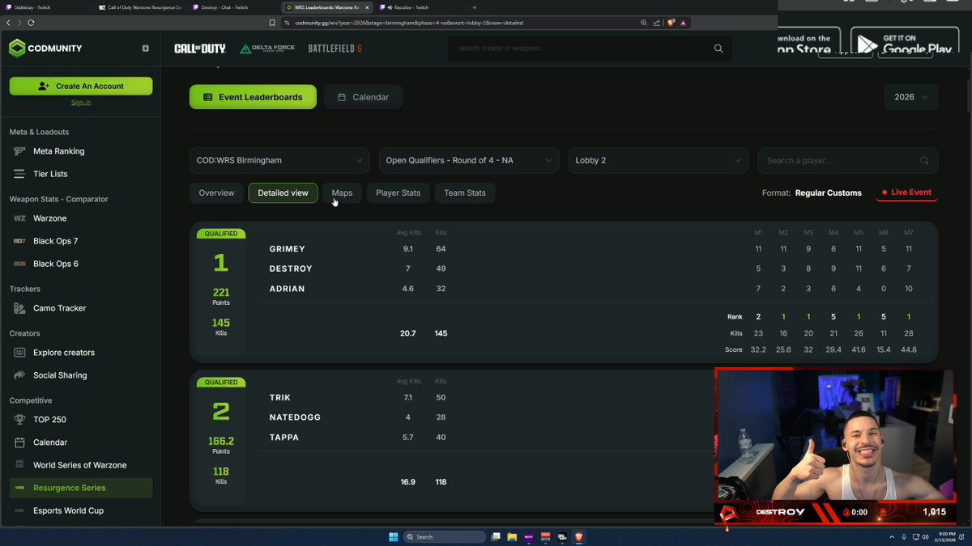Screen dimensions: 972x546
Task: Click the Brave shields icon
Action: (x=671, y=23)
